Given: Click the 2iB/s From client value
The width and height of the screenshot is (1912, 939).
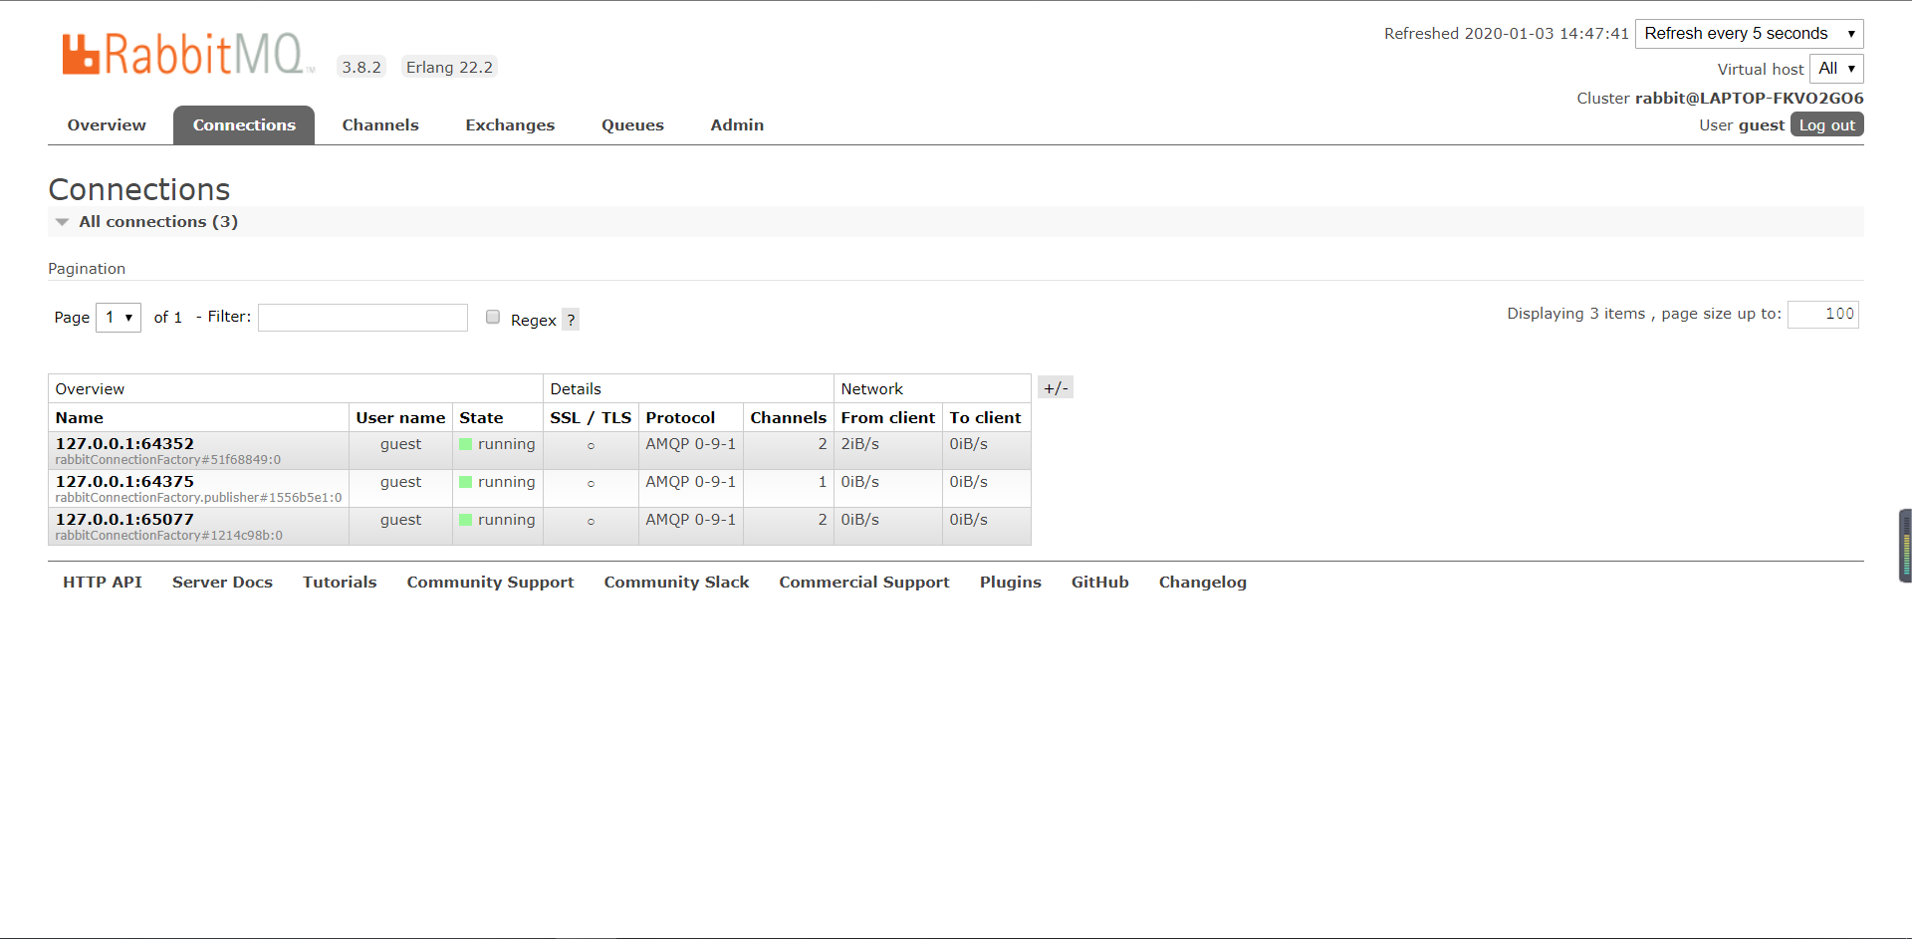Looking at the screenshot, I should point(859,444).
